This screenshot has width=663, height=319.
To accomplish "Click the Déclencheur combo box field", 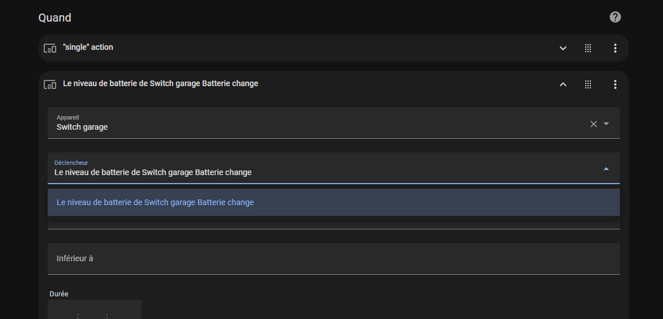I will [x=334, y=168].
